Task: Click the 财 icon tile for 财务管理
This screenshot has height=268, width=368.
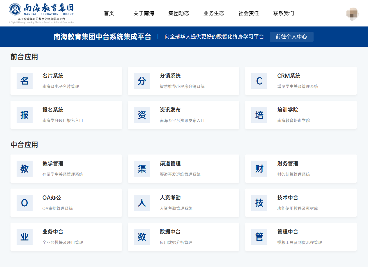Action: click(x=259, y=168)
